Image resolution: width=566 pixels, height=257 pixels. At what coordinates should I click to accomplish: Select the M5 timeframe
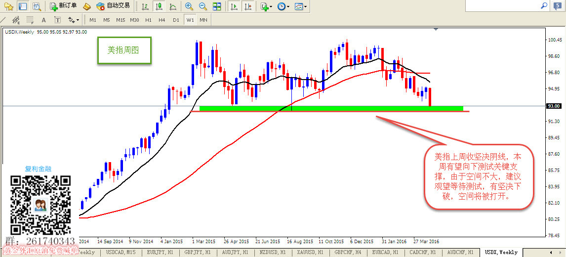click(107, 20)
